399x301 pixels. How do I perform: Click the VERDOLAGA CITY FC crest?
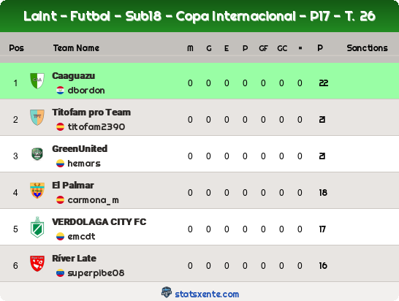(37, 227)
